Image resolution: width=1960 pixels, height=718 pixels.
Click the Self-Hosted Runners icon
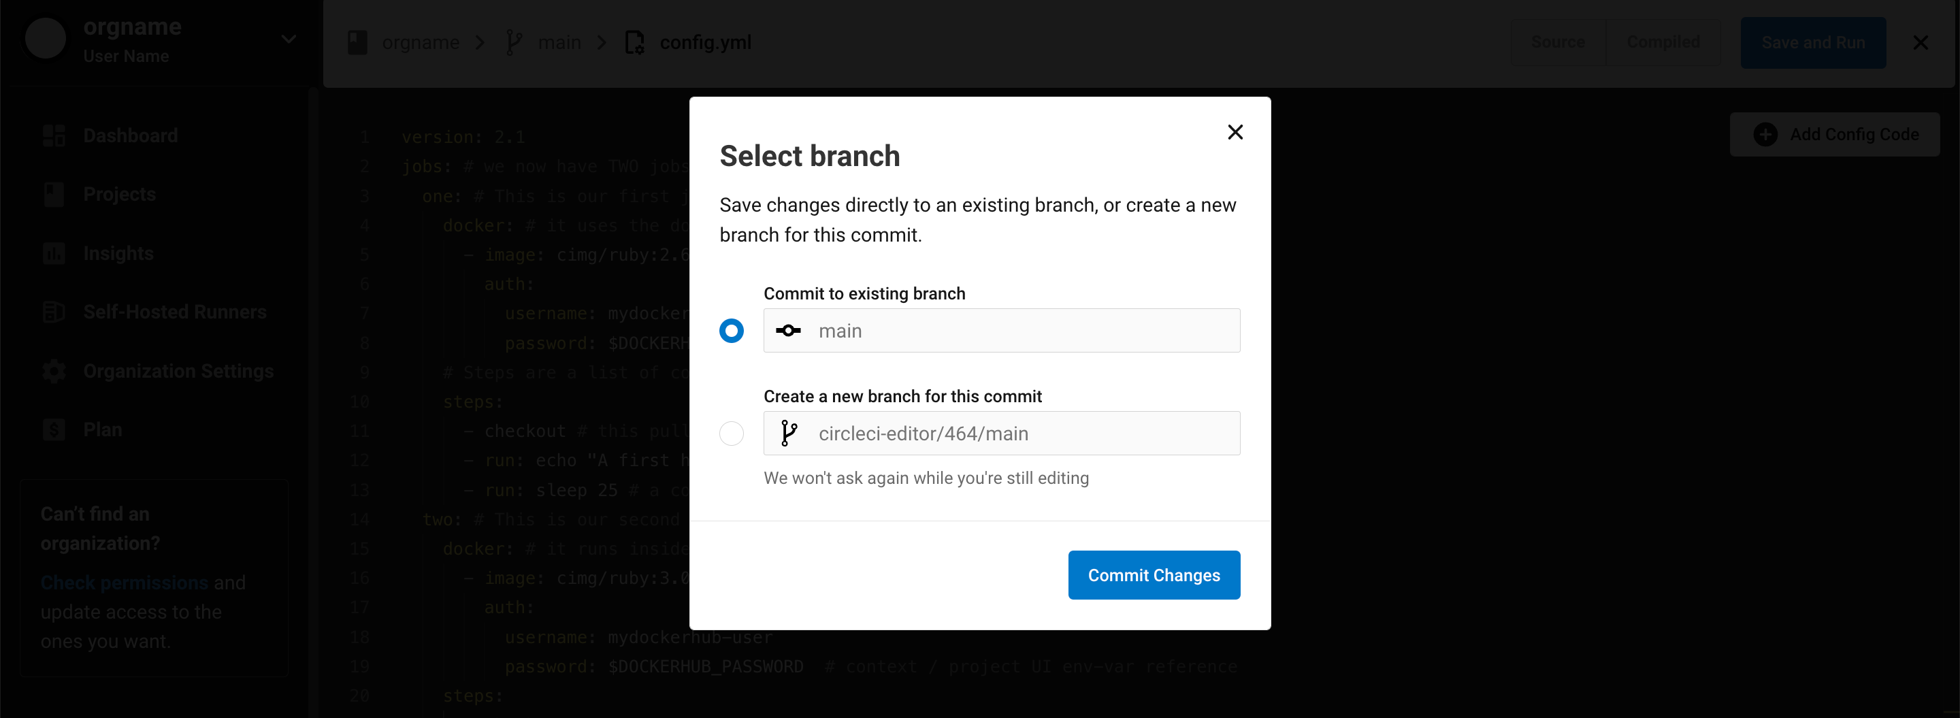[54, 312]
